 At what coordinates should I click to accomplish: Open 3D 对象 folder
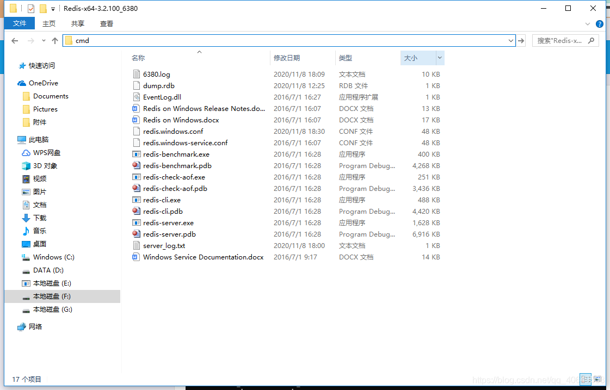(45, 166)
